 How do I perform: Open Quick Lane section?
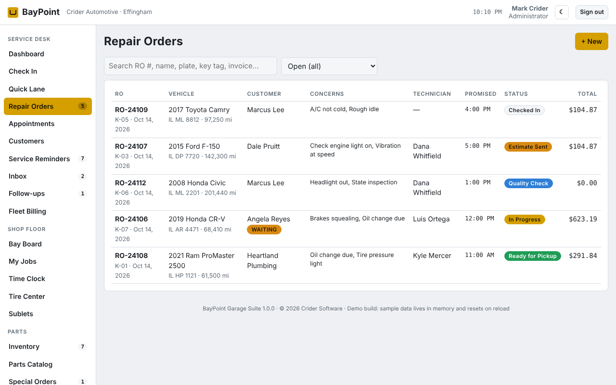(48, 89)
